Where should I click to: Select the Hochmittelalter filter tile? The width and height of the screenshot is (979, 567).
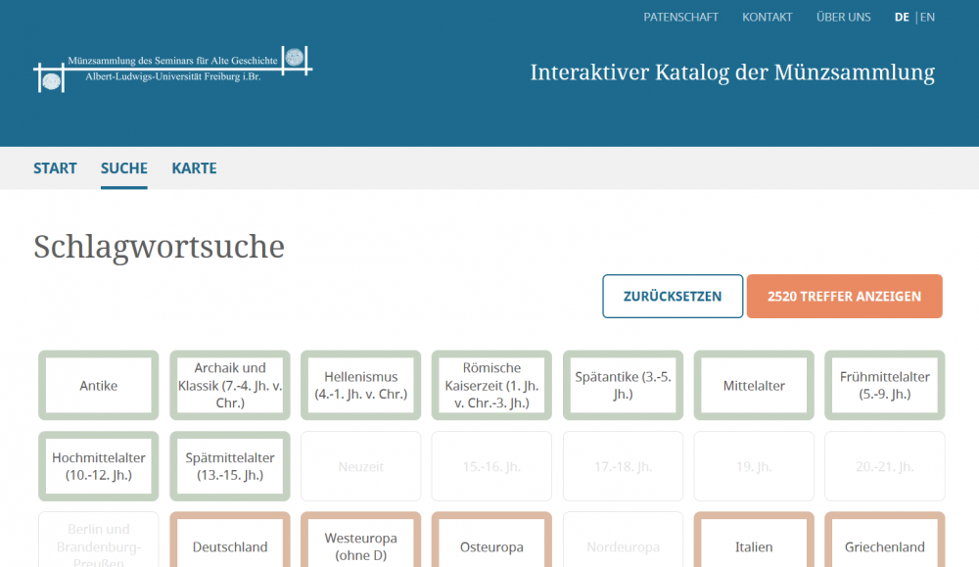point(99,466)
